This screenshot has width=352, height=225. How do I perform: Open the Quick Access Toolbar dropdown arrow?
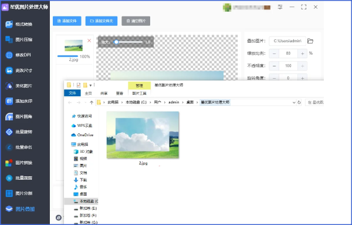90,85
